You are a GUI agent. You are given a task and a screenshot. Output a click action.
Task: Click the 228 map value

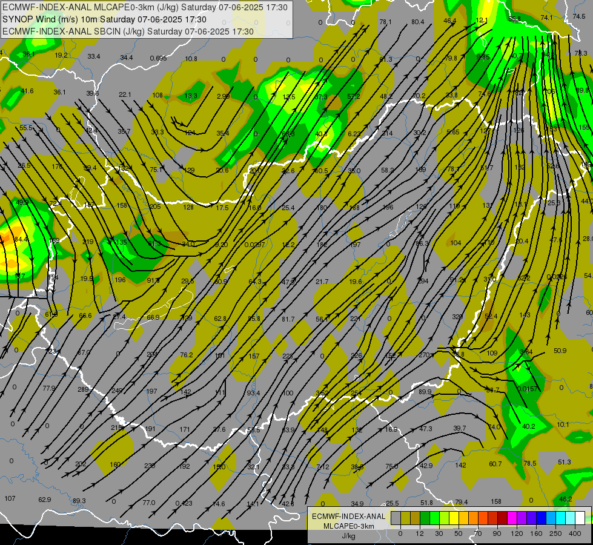pyautogui.click(x=288, y=356)
